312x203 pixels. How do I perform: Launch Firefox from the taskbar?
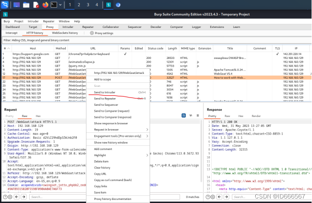pos(45,5)
